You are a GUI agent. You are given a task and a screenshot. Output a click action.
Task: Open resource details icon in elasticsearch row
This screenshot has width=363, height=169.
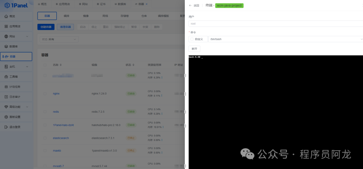point(162,140)
